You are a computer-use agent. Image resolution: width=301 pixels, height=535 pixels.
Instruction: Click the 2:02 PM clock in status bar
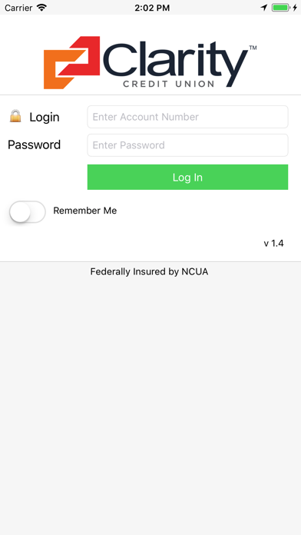pyautogui.click(x=152, y=8)
